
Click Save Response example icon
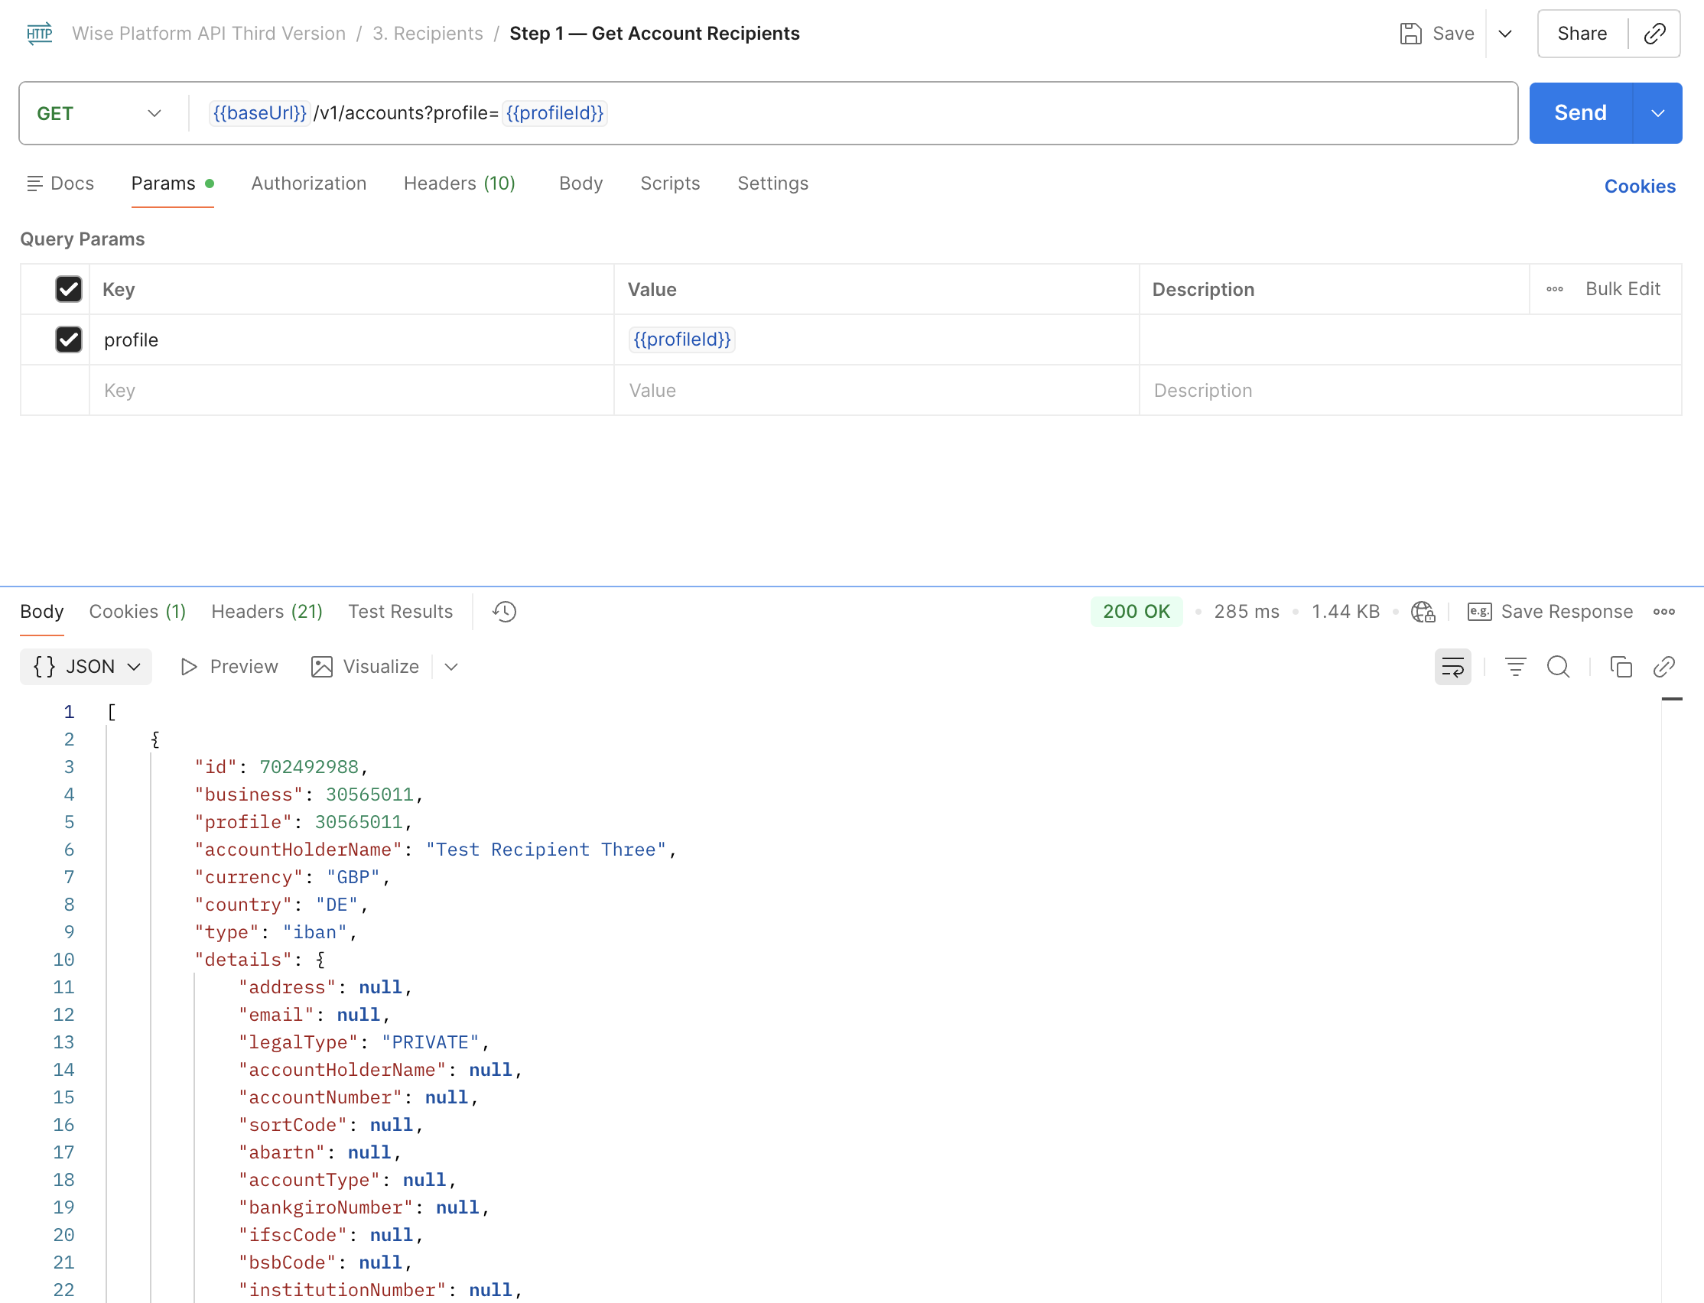click(1479, 611)
